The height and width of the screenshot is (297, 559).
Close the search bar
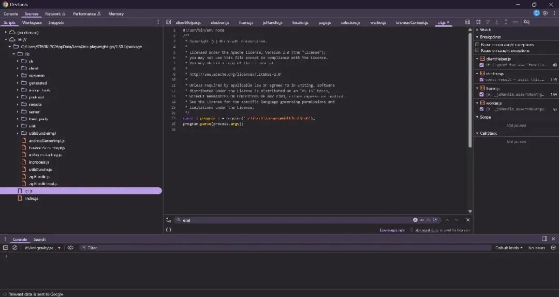click(468, 220)
